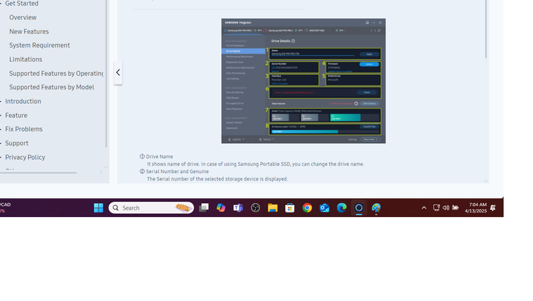The height and width of the screenshot is (301, 533).
Task: Open the Privacy Policy section
Action: [25, 157]
